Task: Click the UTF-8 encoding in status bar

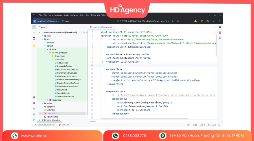Action: click(202, 125)
